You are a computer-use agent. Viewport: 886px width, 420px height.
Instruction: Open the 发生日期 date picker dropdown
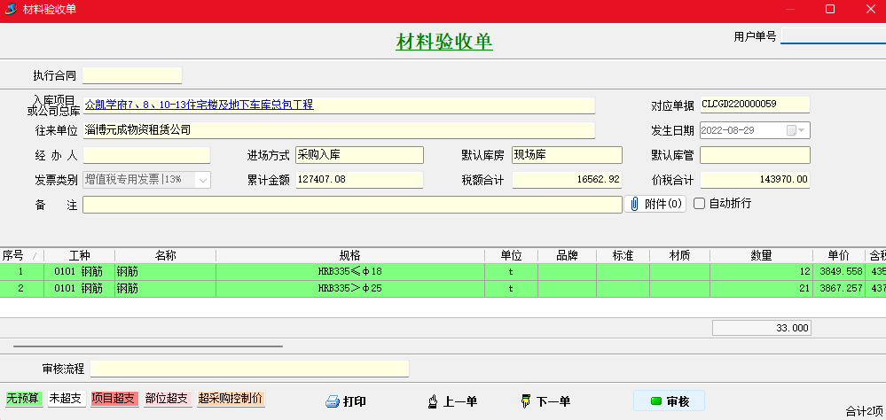click(x=802, y=130)
